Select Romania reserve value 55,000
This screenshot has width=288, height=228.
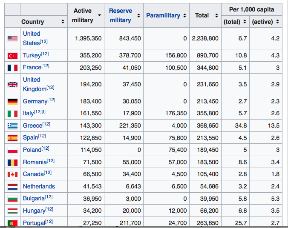point(132,162)
